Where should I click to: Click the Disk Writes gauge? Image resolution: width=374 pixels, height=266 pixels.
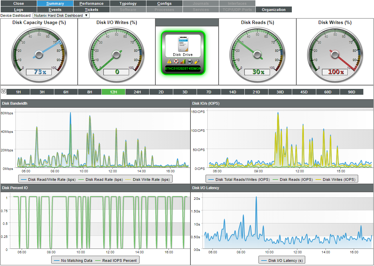(335, 55)
